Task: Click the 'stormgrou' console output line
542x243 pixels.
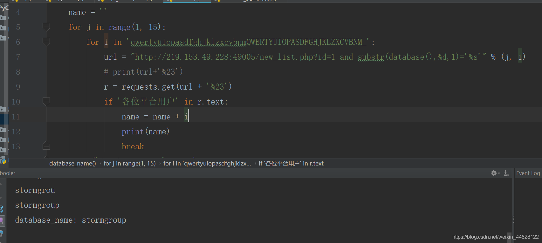Action: [x=35, y=190]
